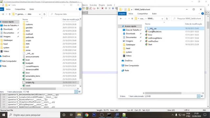Open Congratulations HTML file

click(x=155, y=31)
